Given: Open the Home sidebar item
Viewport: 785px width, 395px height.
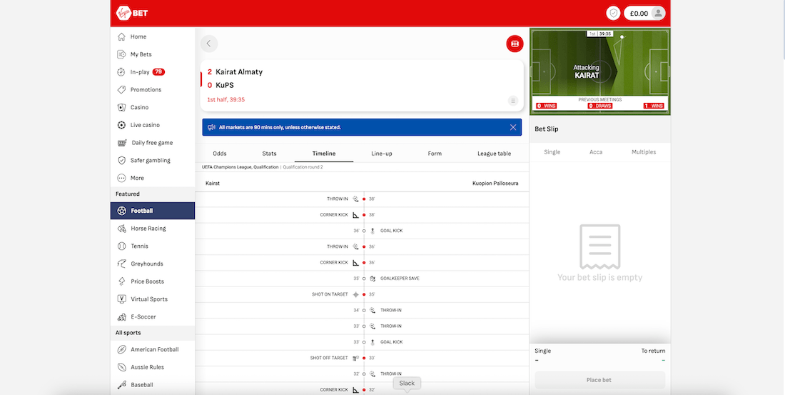Looking at the screenshot, I should tap(153, 36).
